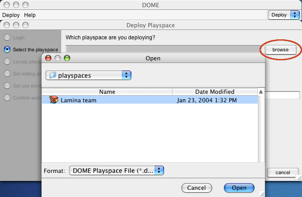The image size is (302, 197).
Task: Select the 'Confirm and' radio button
Action: pyautogui.click(x=7, y=98)
